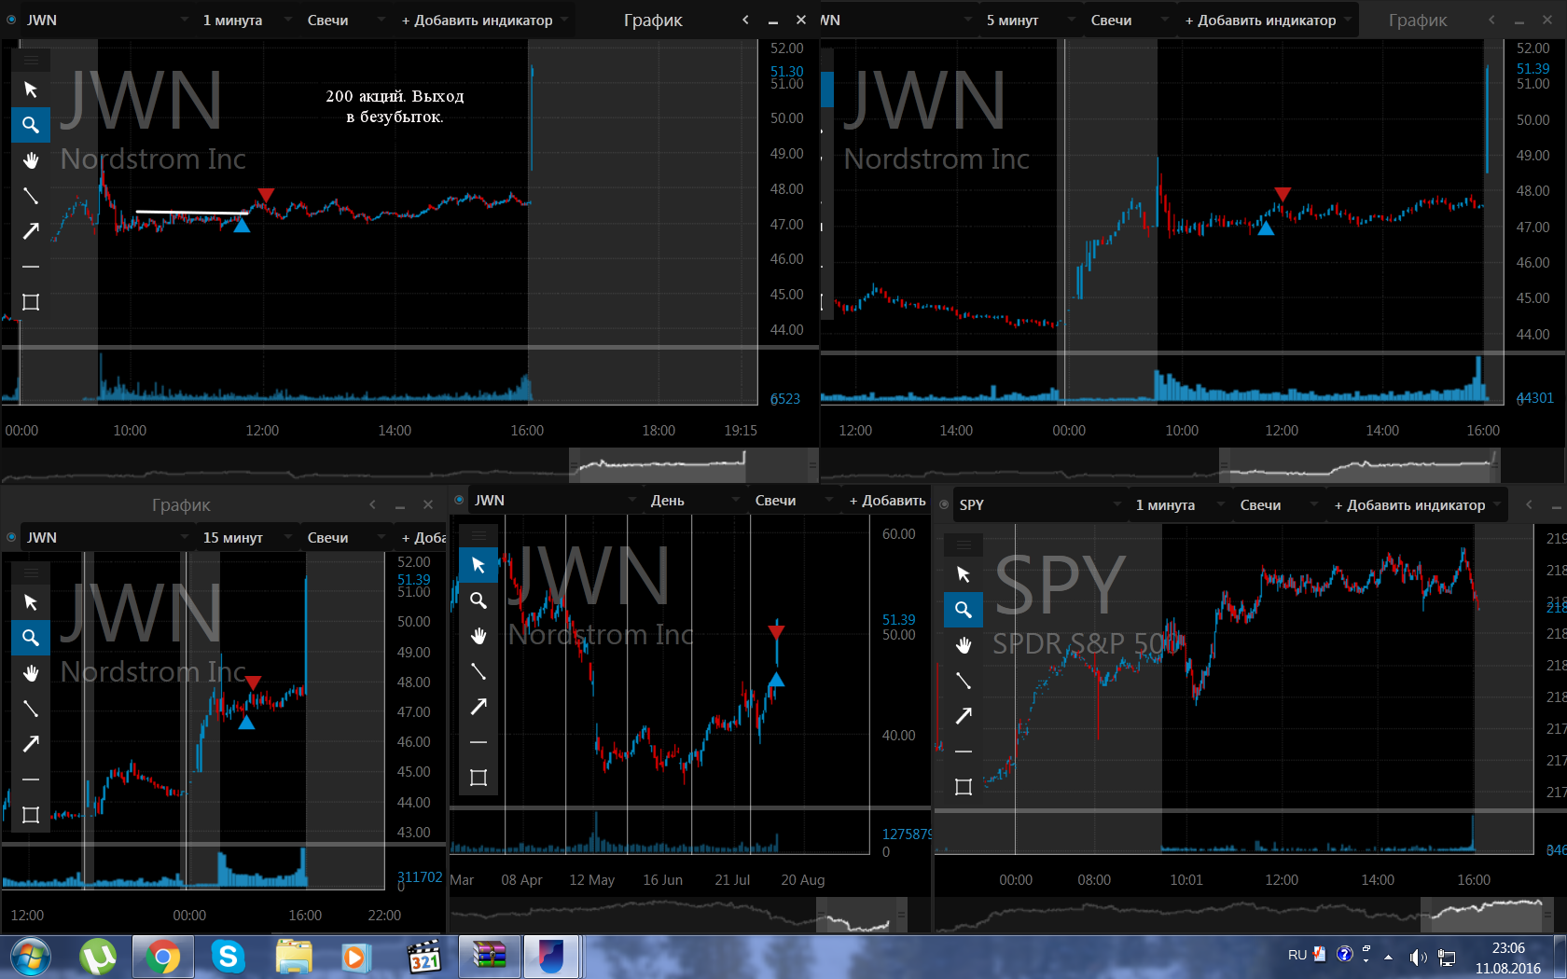The image size is (1567, 979).
Task: Select the zoom magnifier tool in top-left chart
Action: [31, 124]
